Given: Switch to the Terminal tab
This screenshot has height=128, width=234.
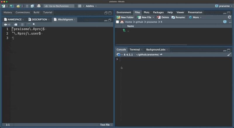Looking at the screenshot, I should pos(135,50).
